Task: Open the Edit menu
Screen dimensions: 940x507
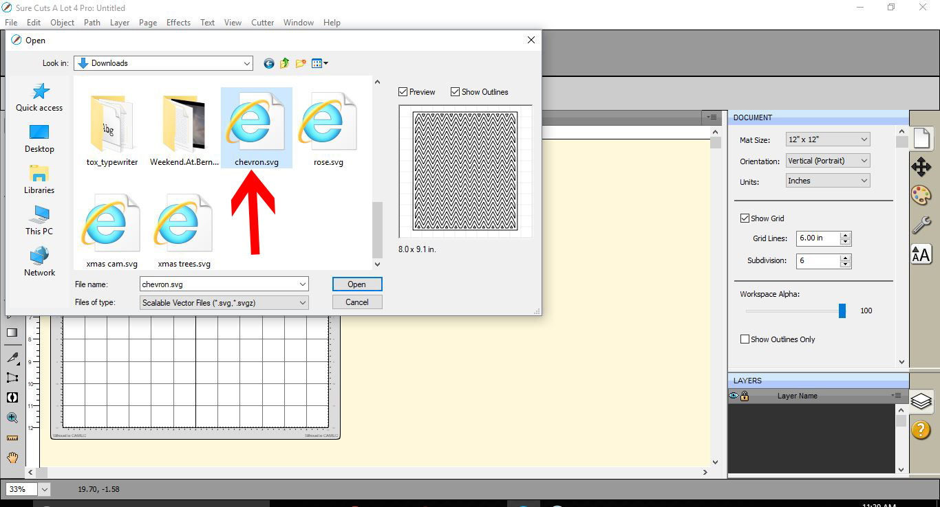Action: 34,23
